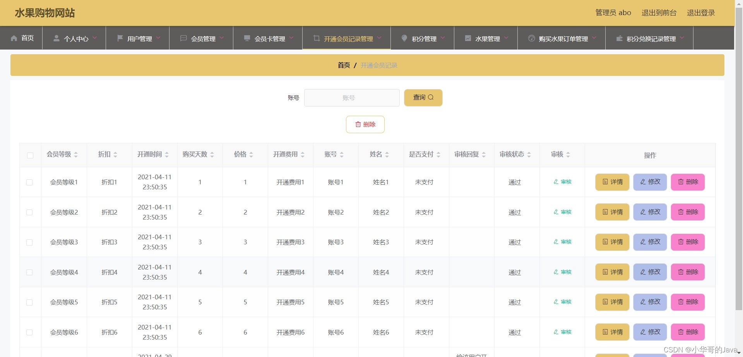Screen dimensions: 743x357
Task: Click the person icon next to 个人中心
Action: 56,38
